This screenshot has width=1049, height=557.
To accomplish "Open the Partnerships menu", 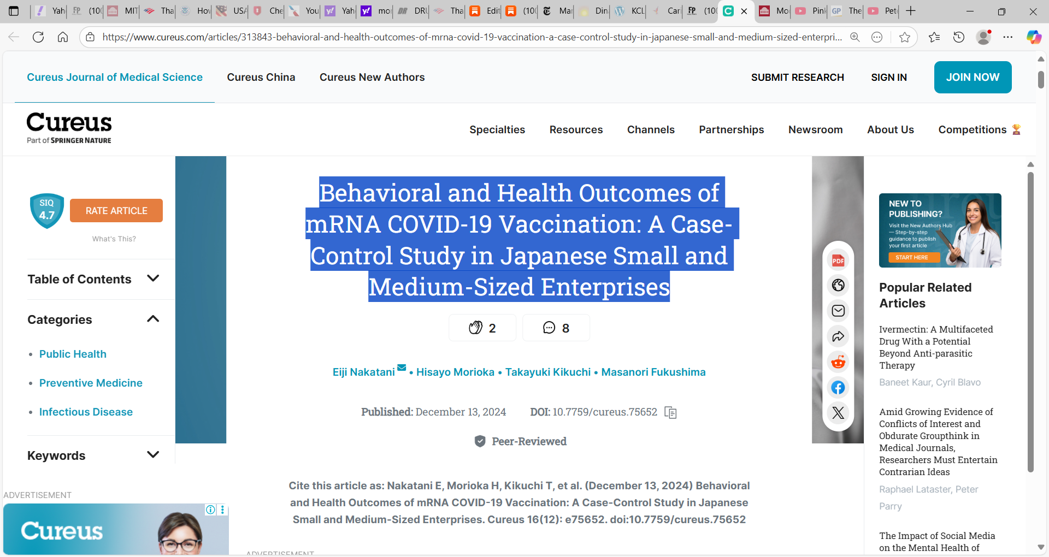I will tap(731, 129).
